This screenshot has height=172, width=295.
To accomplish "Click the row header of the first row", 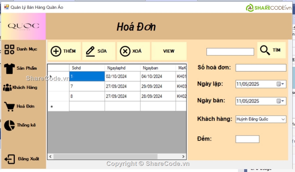I will pos(58,76).
